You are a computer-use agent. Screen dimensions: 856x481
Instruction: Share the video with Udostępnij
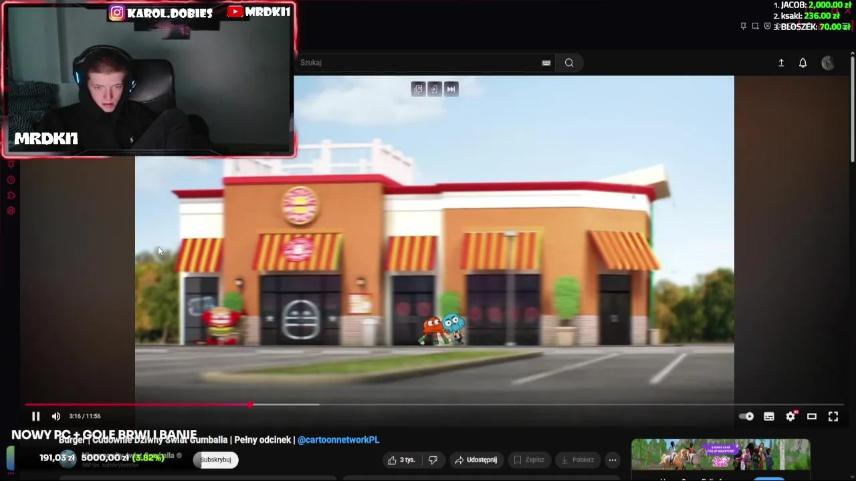pyautogui.click(x=475, y=460)
